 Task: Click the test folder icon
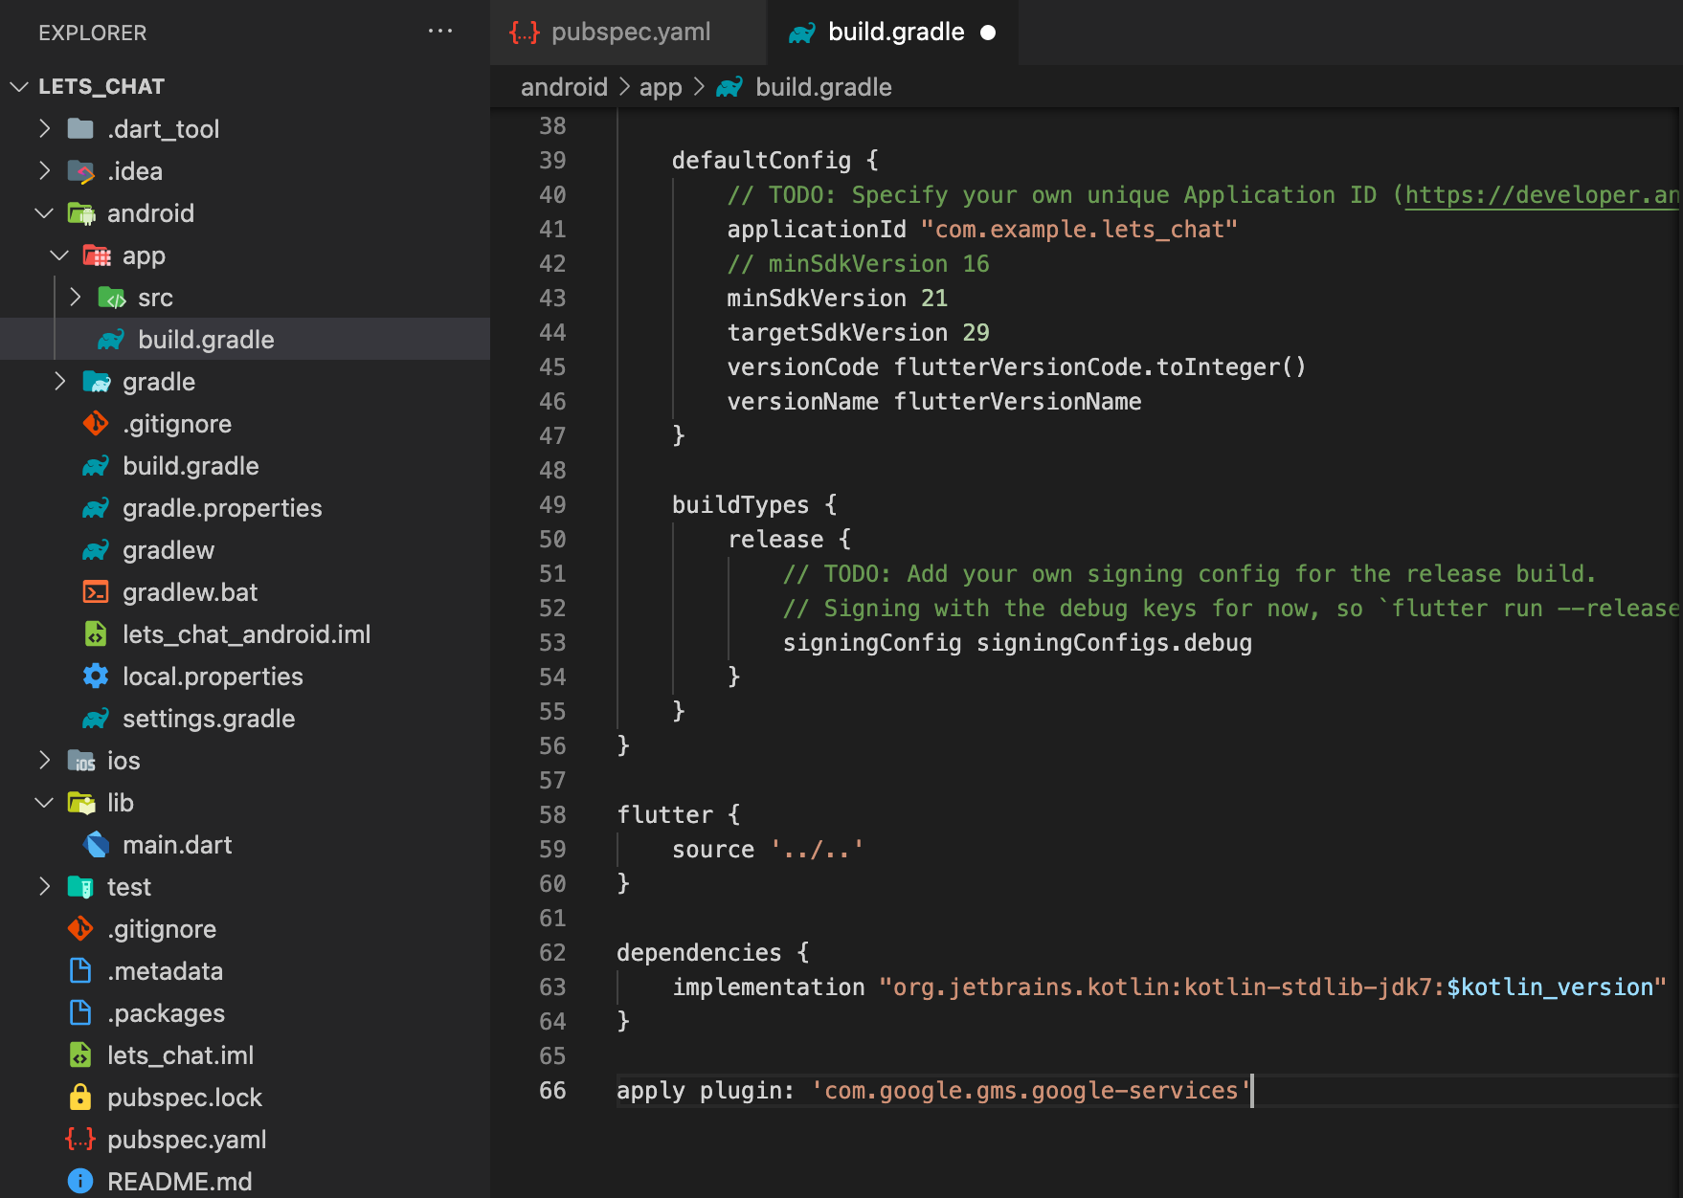[x=80, y=887]
